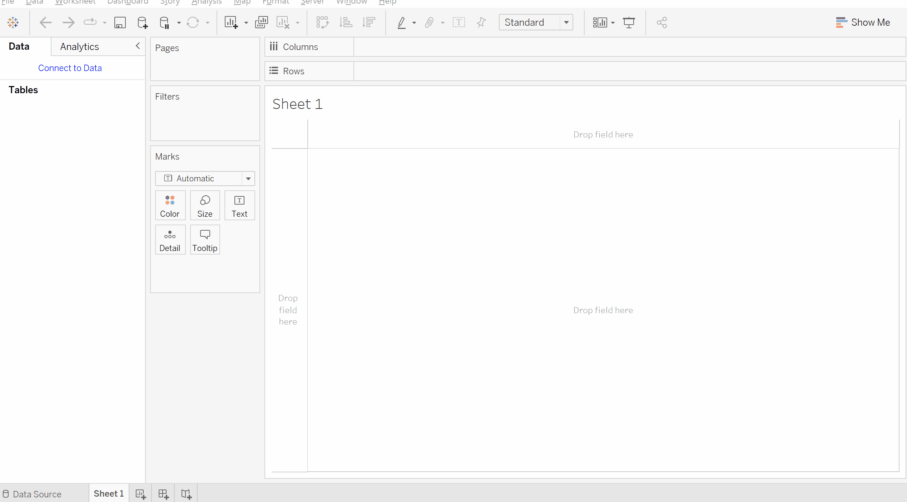Toggle the Size marks card
Image resolution: width=907 pixels, height=502 pixels.
(x=205, y=205)
